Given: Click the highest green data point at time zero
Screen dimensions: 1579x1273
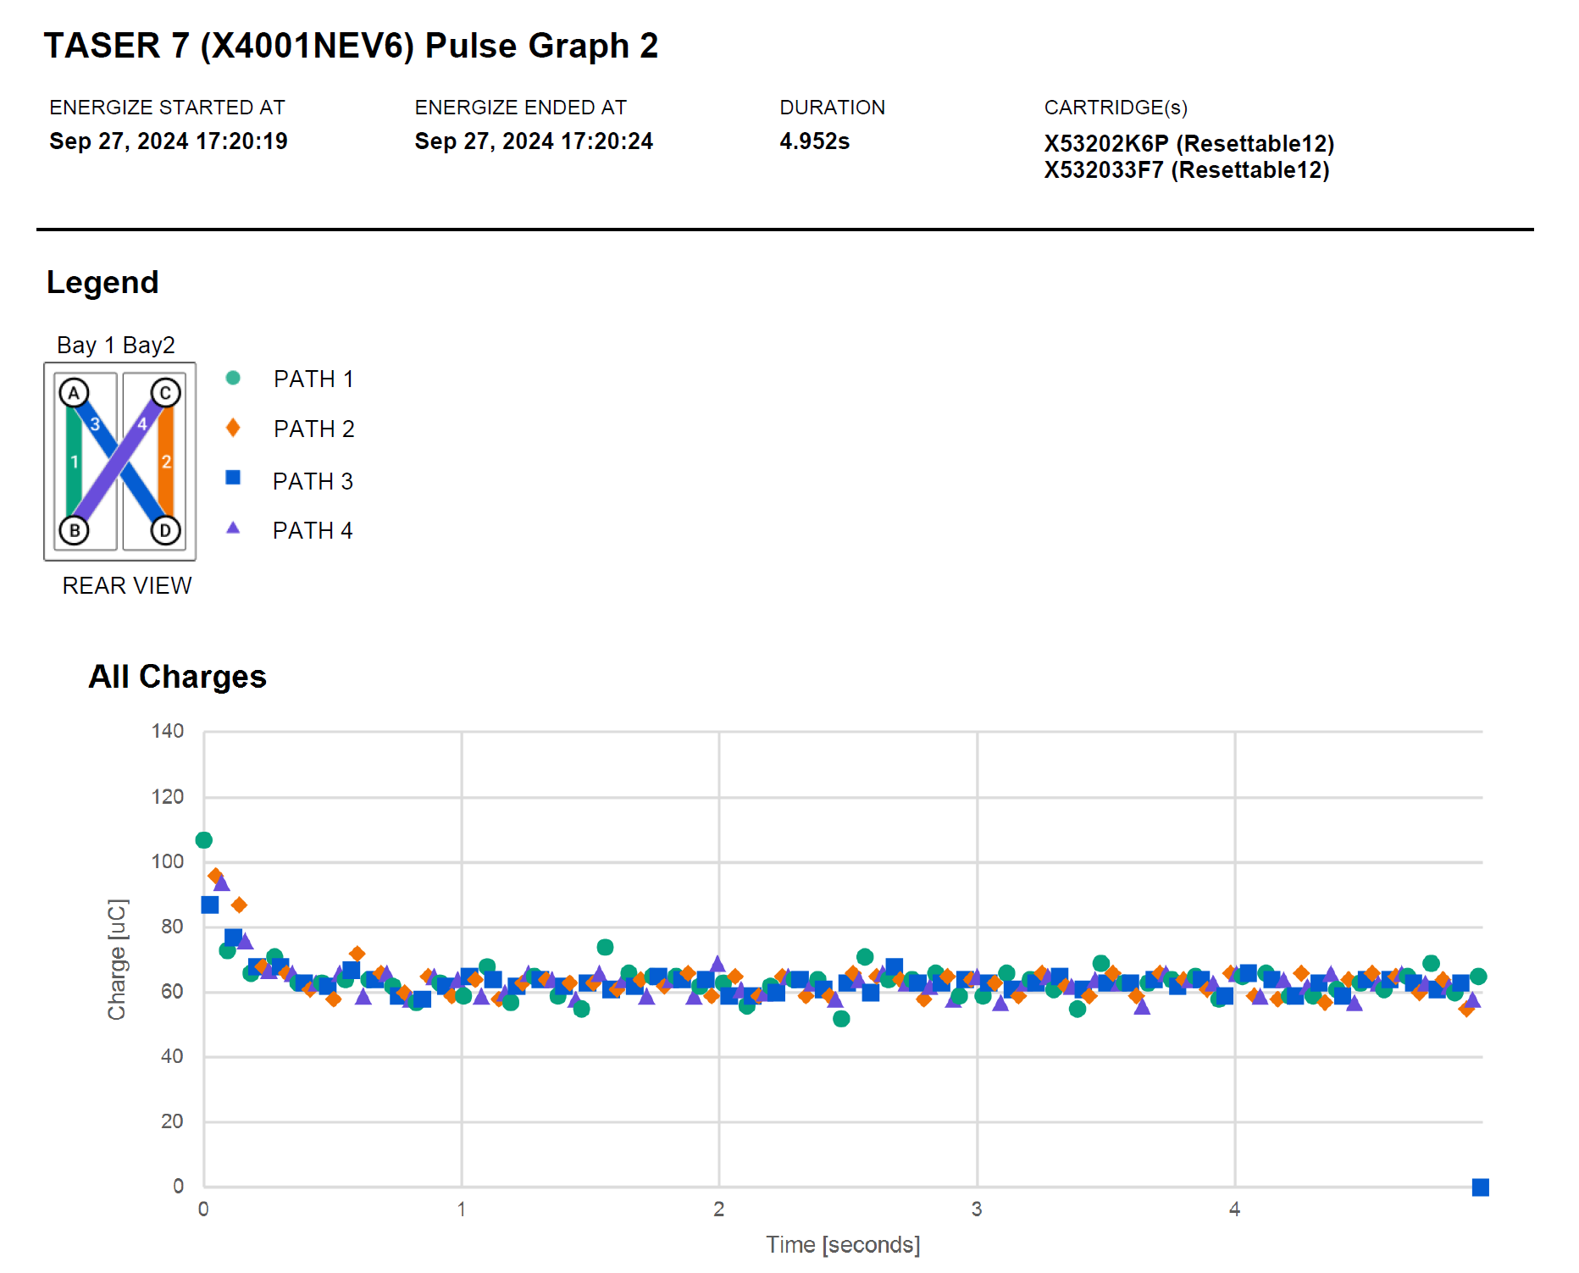Looking at the screenshot, I should [x=204, y=840].
